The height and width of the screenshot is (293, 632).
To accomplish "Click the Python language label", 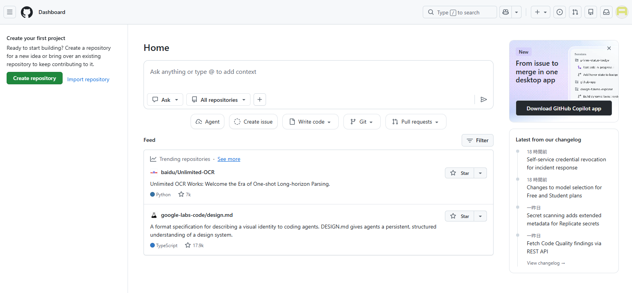I will click(160, 194).
